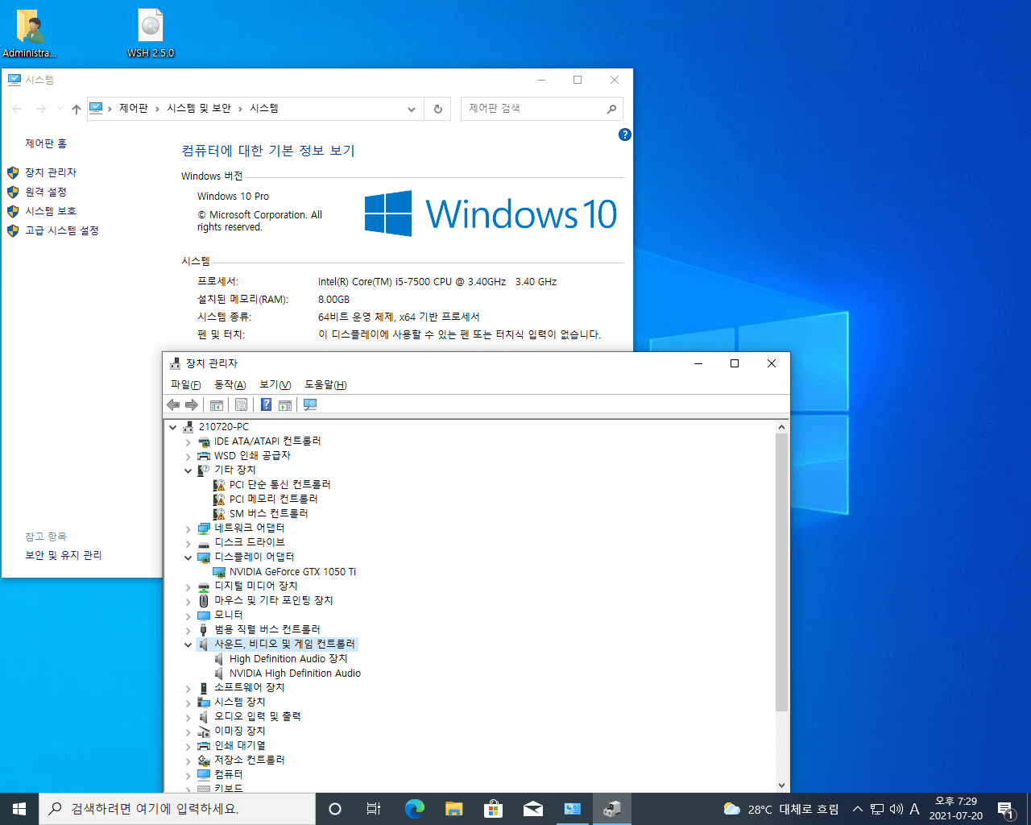Toggle the action pane toolbar icon

pyautogui.click(x=285, y=404)
